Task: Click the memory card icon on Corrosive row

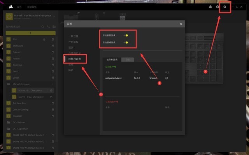Action: pyautogui.click(x=53, y=65)
